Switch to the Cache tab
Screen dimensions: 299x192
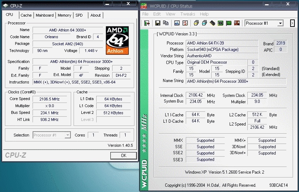[x=26, y=15]
